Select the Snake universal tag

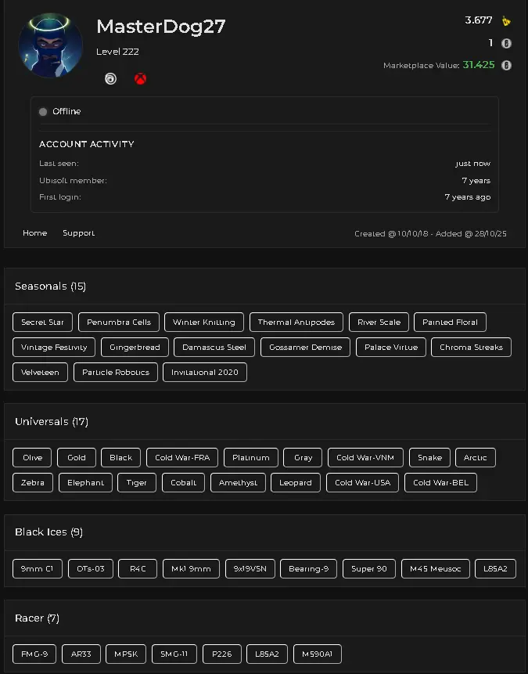pos(429,457)
